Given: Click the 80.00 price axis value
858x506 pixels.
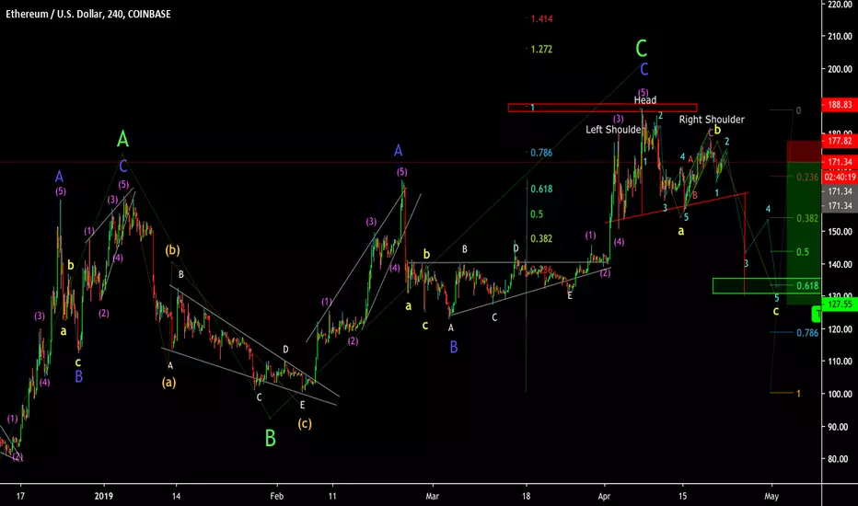Looking at the screenshot, I should pos(840,459).
